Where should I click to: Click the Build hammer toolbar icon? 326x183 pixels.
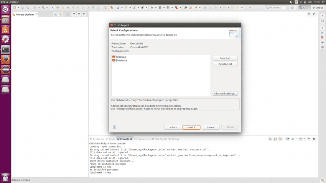click(x=43, y=8)
